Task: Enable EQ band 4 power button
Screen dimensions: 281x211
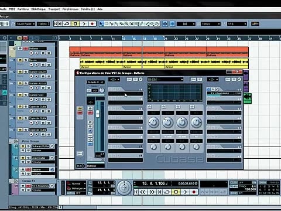Action: point(192,107)
